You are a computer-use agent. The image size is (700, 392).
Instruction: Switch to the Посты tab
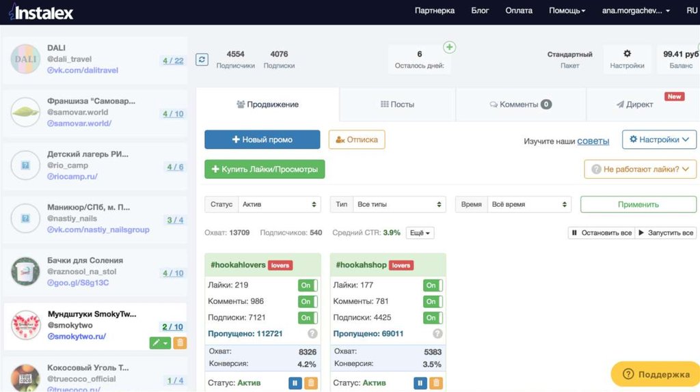pos(397,104)
